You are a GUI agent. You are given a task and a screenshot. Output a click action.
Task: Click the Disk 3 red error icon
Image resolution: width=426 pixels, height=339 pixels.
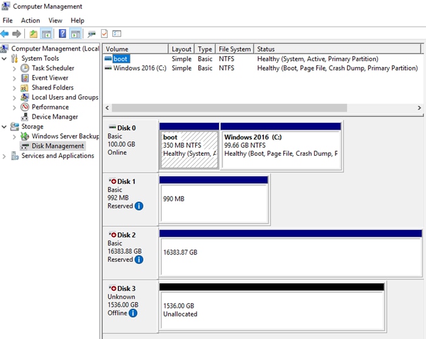coord(113,288)
